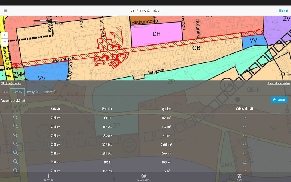
Task: Zoom out on the map
Action: (x=5, y=42)
